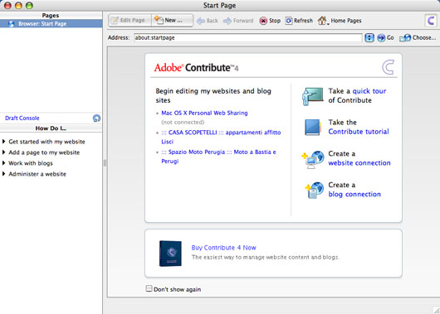Open the Spazio Moto Perugia site link
Screen dimensions: 440x314
click(x=218, y=157)
